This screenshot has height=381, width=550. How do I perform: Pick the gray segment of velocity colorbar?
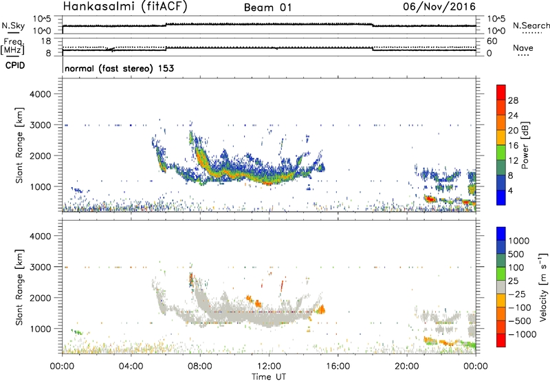click(501, 287)
